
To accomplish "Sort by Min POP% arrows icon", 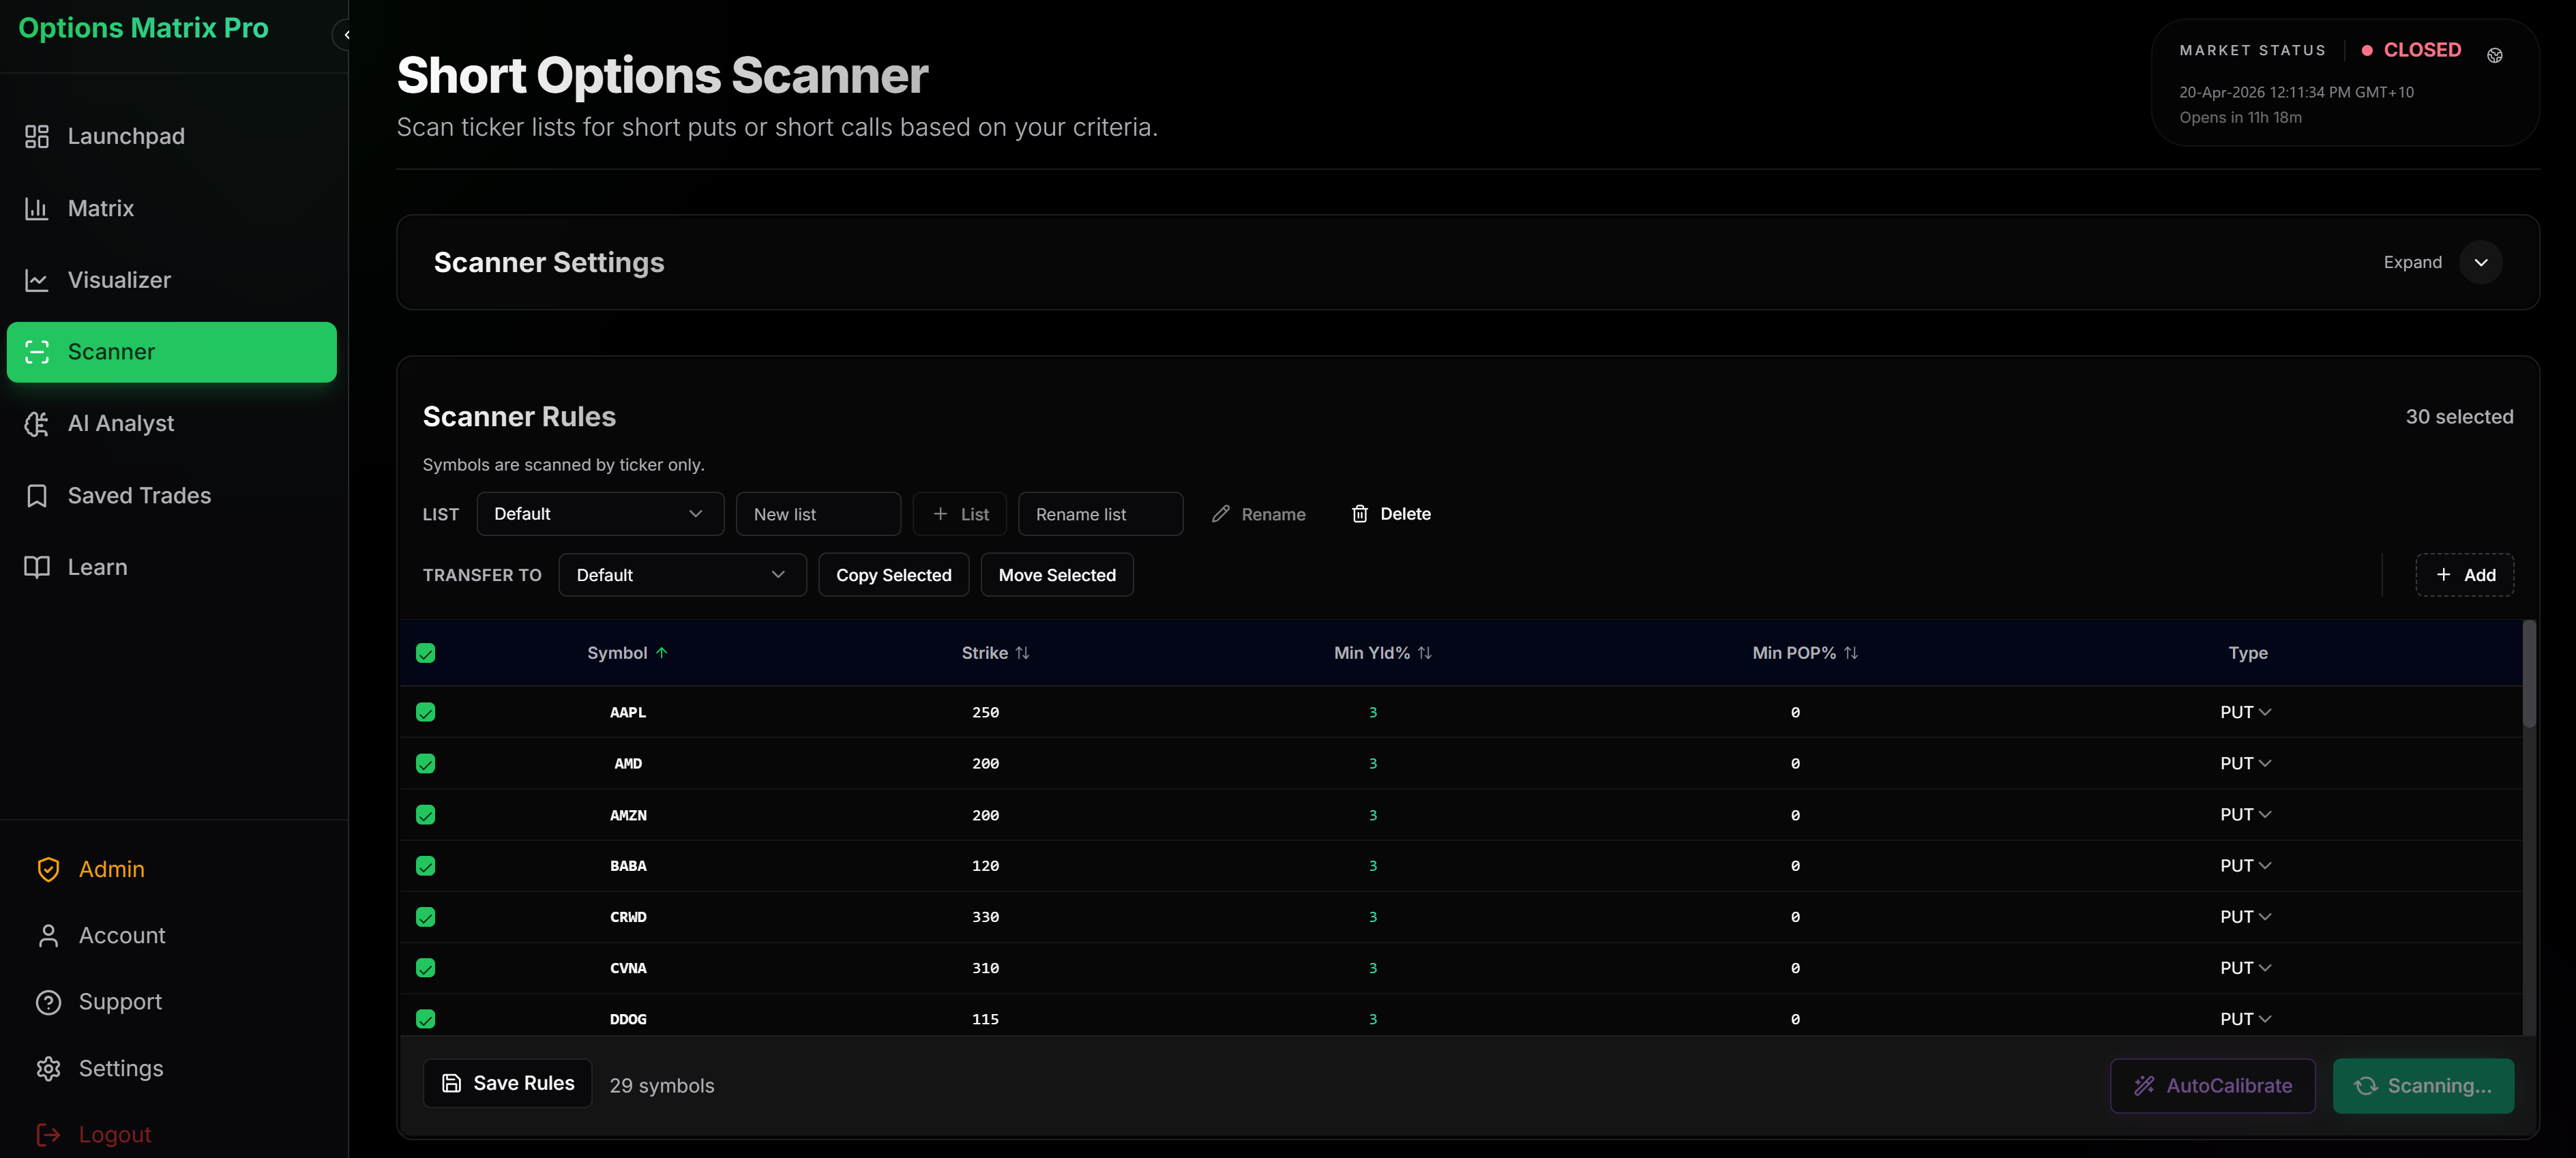I will click(1850, 652).
